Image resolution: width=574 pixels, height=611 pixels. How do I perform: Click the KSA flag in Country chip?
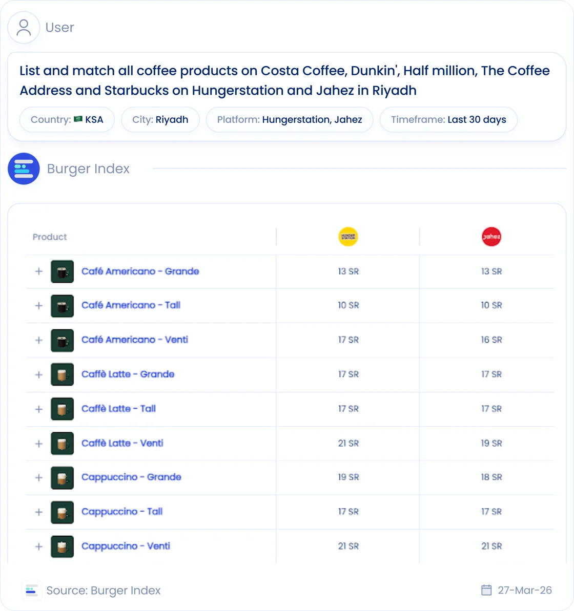click(78, 119)
